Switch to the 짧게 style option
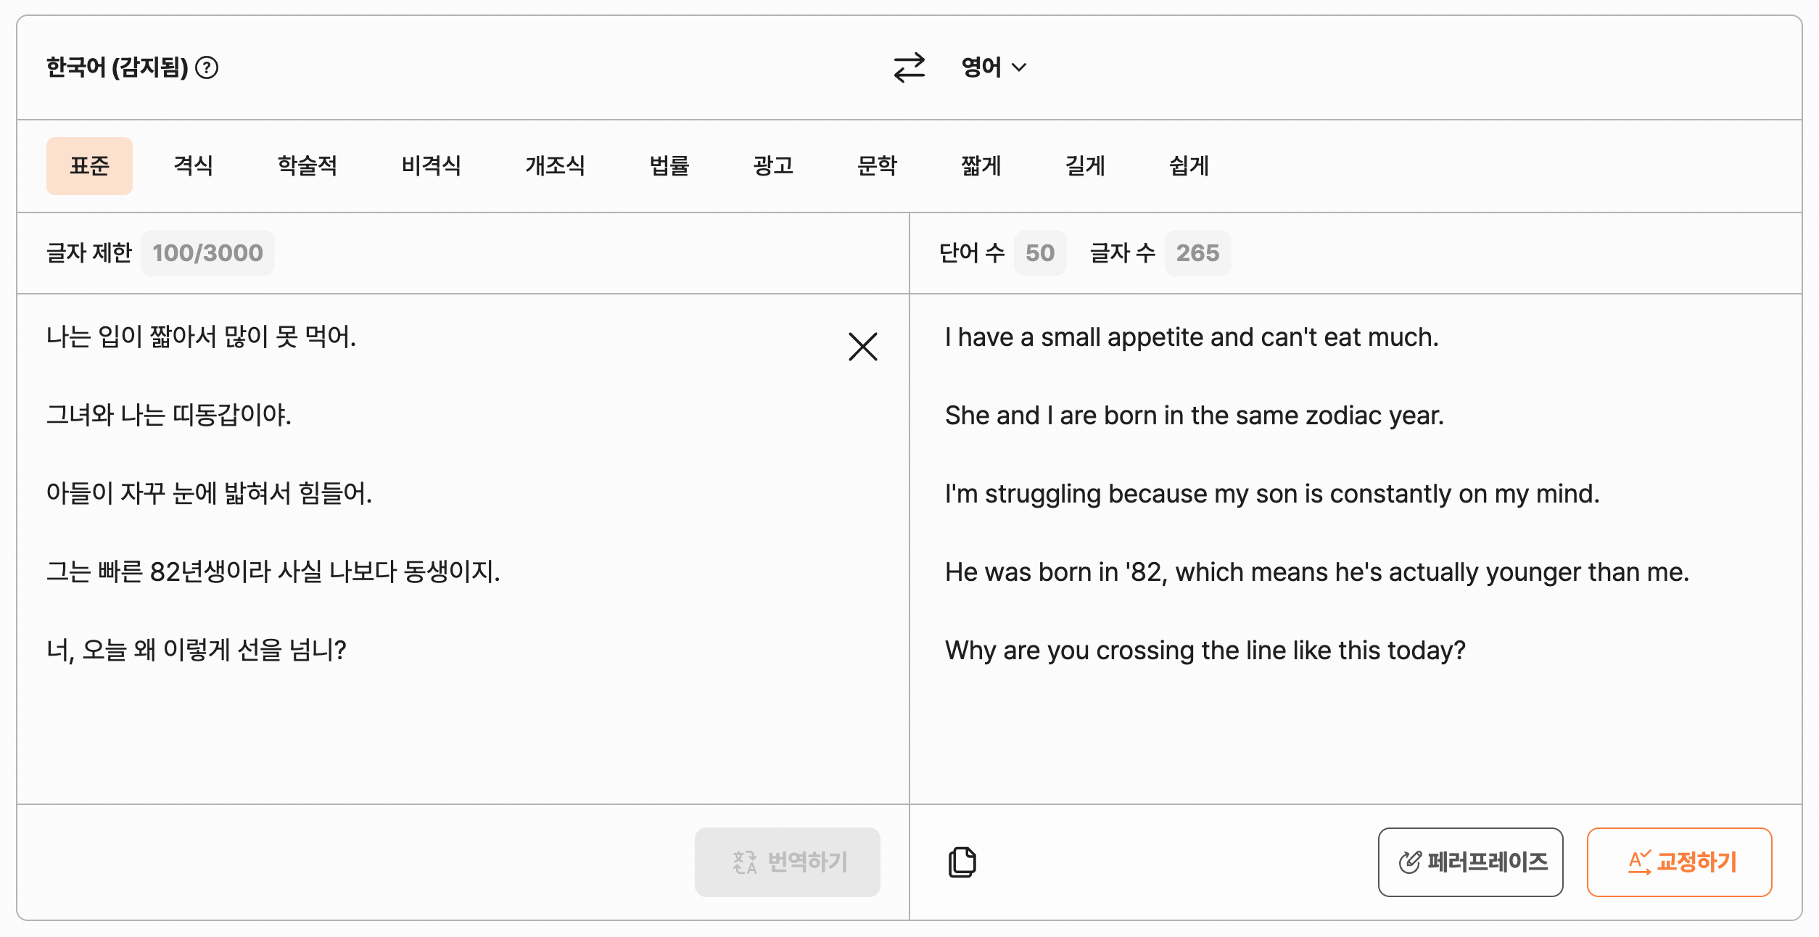1819x937 pixels. [981, 166]
